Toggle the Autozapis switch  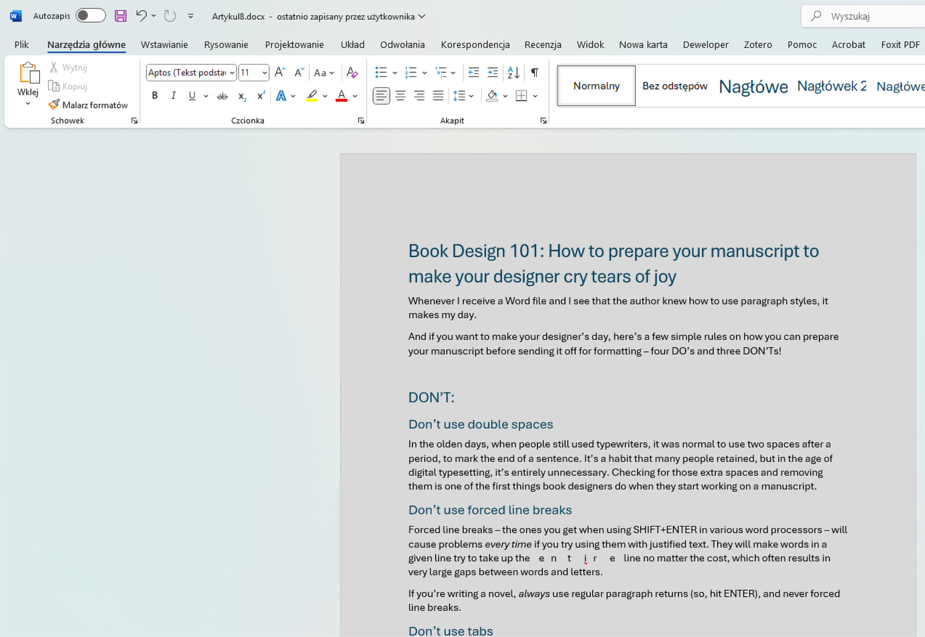91,16
